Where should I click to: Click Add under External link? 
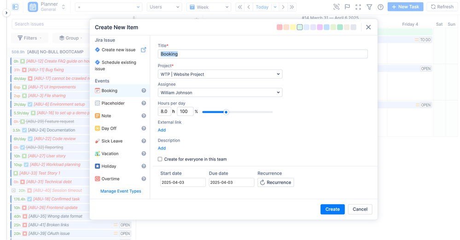pos(162,130)
